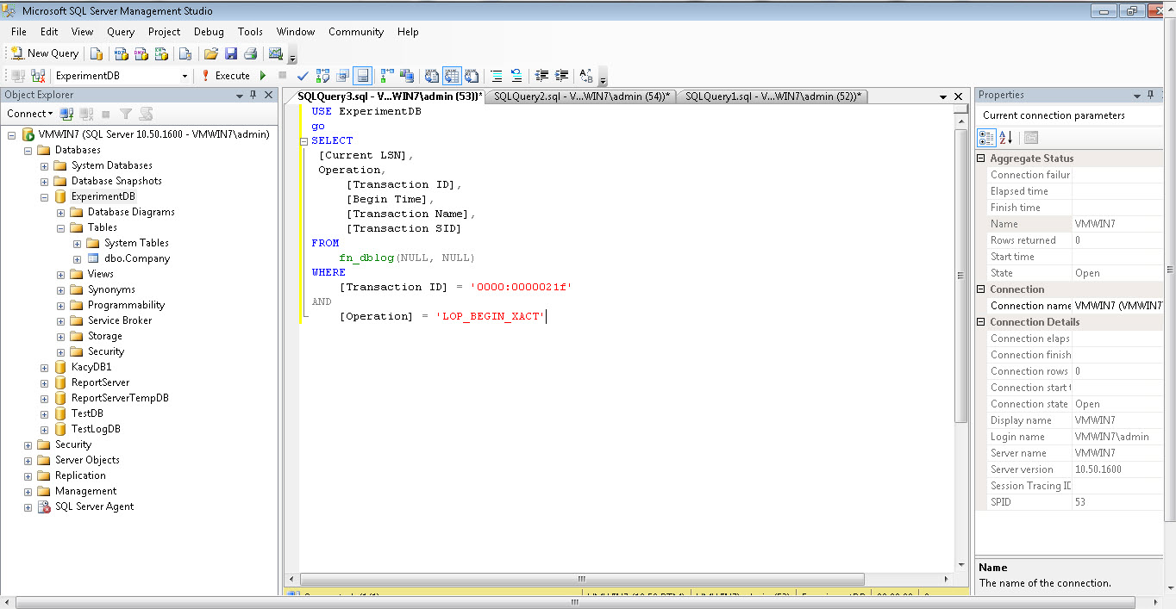The image size is (1176, 609).
Task: Open the Community menu
Action: 356,32
